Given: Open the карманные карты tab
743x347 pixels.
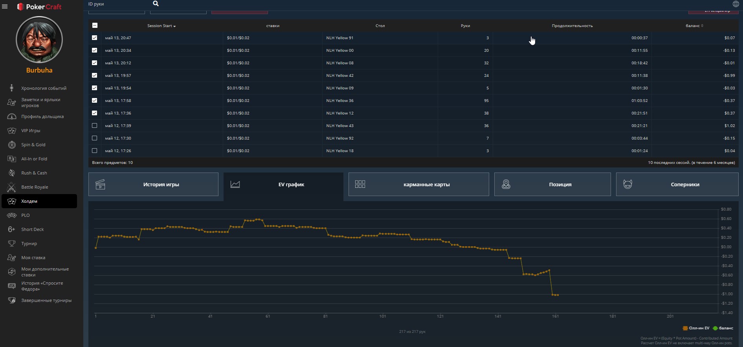Looking at the screenshot, I should tap(419, 184).
